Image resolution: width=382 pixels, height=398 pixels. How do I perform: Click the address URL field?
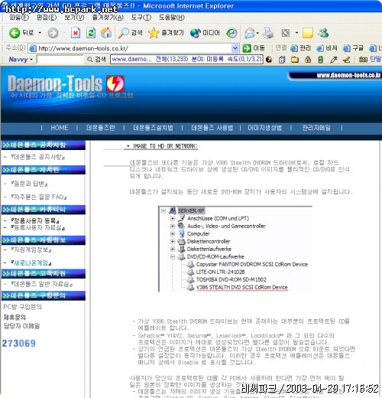[134, 48]
